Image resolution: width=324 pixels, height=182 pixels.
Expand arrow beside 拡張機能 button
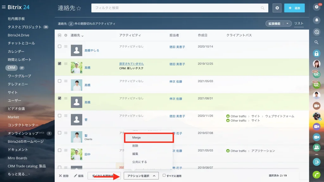pos(287,23)
